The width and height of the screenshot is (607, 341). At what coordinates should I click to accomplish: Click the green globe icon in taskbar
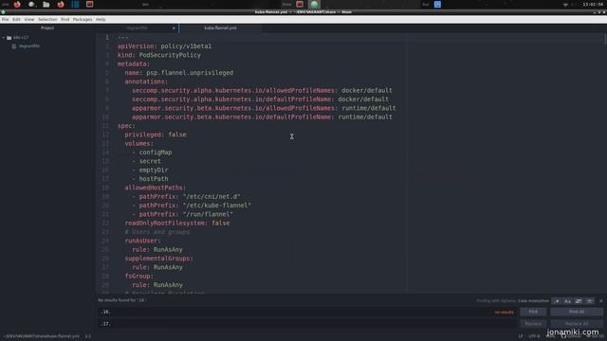(314, 5)
